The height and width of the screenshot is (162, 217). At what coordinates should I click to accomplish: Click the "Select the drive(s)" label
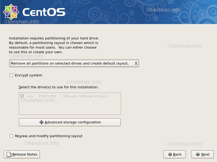[x=58, y=87]
